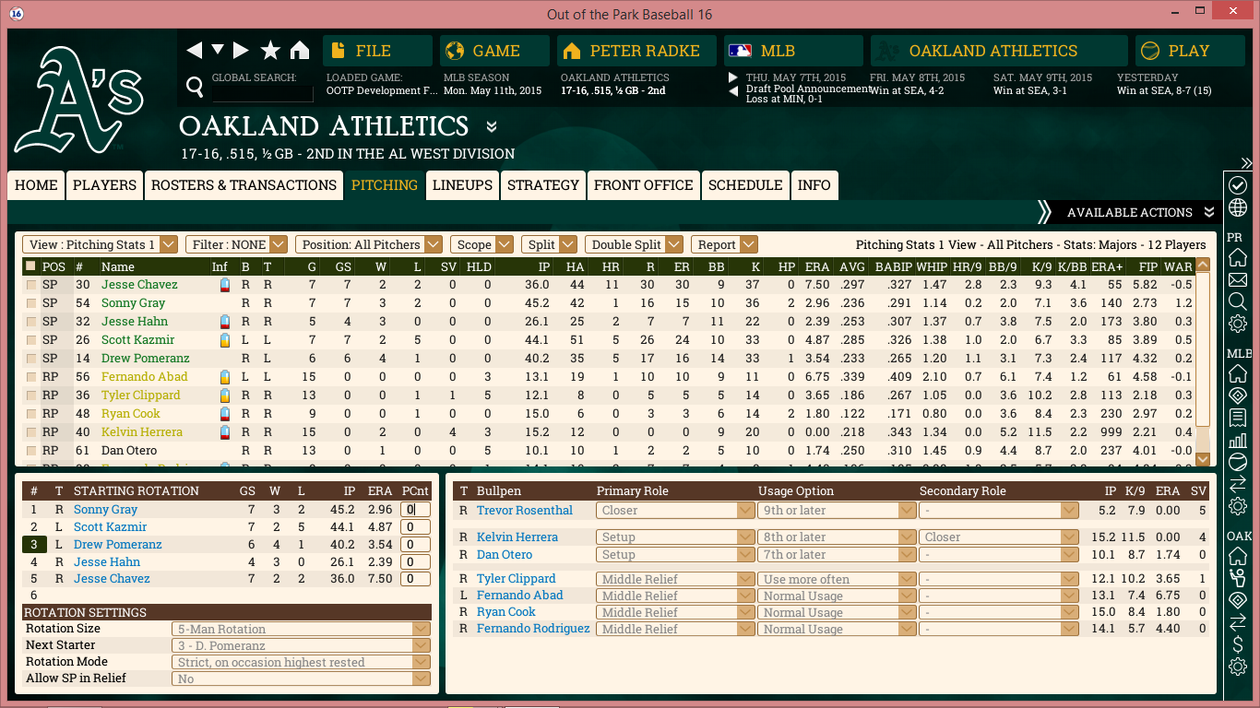Click the checkmark icon in right sidebar

[x=1238, y=185]
